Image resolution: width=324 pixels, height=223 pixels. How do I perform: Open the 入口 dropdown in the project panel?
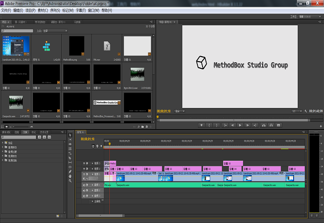55,31
